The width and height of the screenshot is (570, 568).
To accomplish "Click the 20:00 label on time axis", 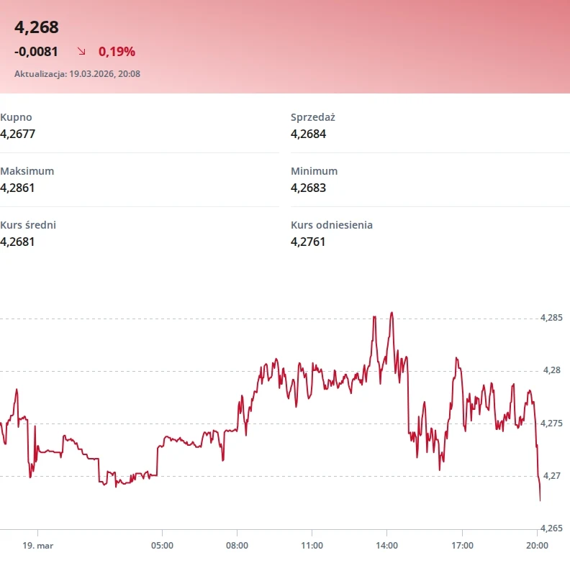I will pyautogui.click(x=537, y=546).
